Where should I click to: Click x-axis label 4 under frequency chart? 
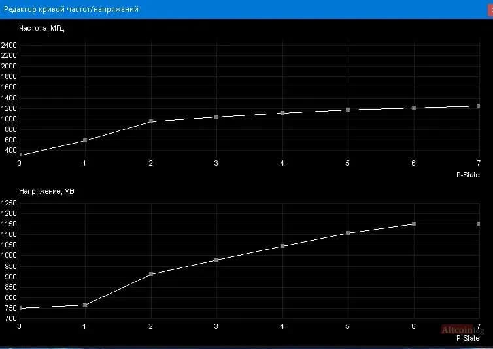pos(282,163)
